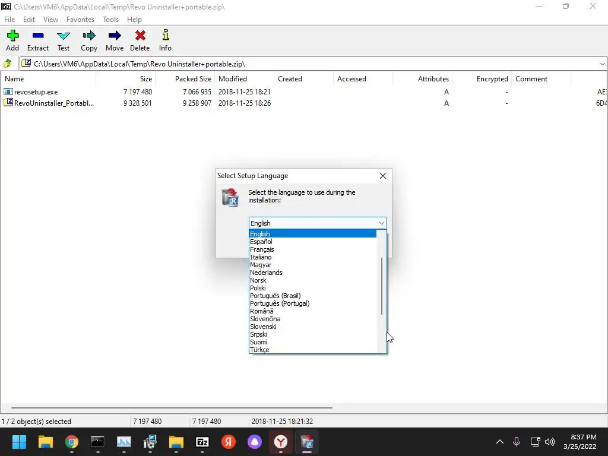Image resolution: width=608 pixels, height=456 pixels.
Task: Sort by Packed Size column
Action: point(185,79)
